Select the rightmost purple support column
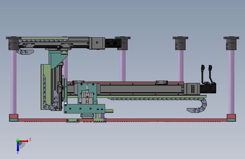This screenshot has height=159, width=245. 231,82
